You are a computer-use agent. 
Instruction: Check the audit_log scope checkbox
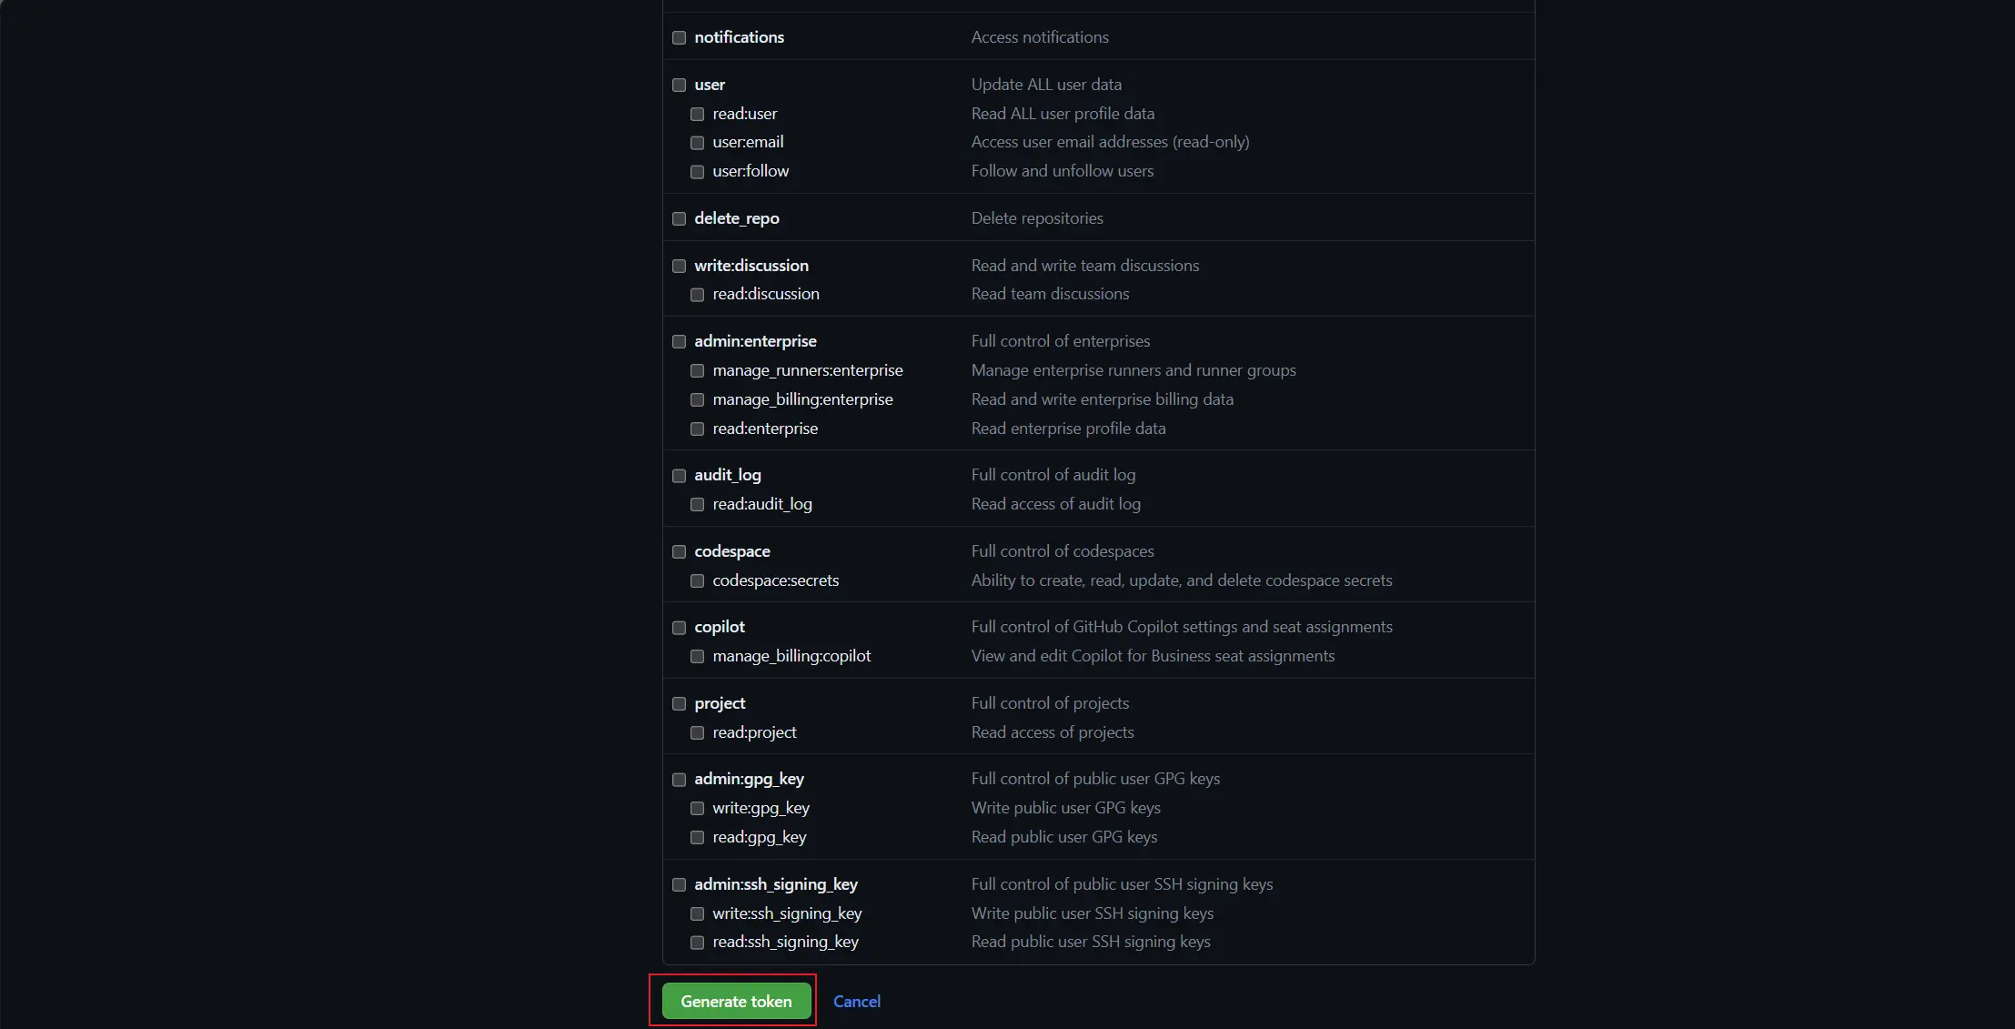pos(679,476)
